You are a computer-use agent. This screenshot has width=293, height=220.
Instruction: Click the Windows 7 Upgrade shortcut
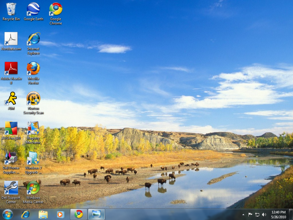pyautogui.click(x=33, y=158)
